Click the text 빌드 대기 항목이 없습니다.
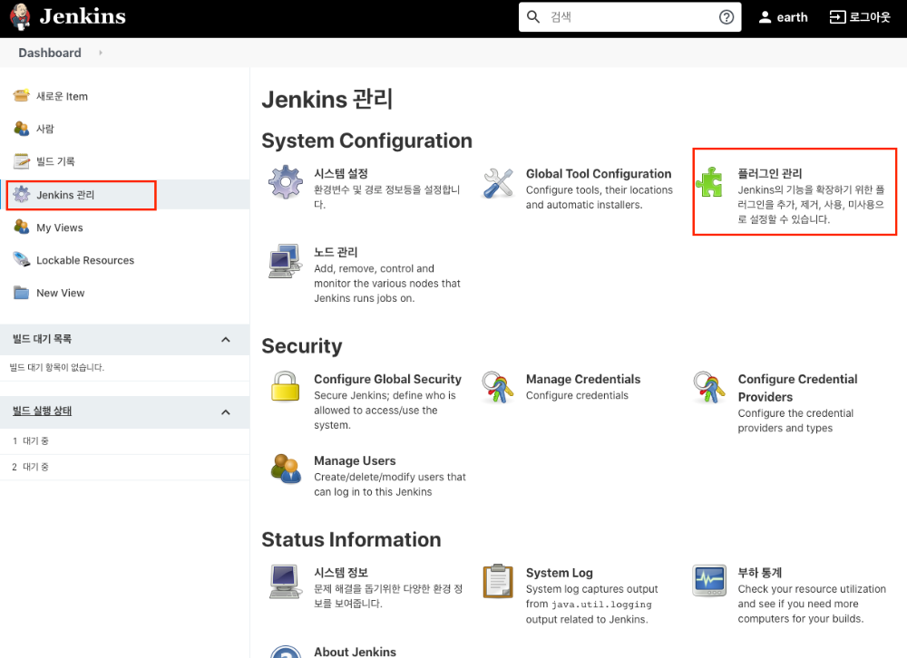This screenshot has width=907, height=658. pos(56,367)
